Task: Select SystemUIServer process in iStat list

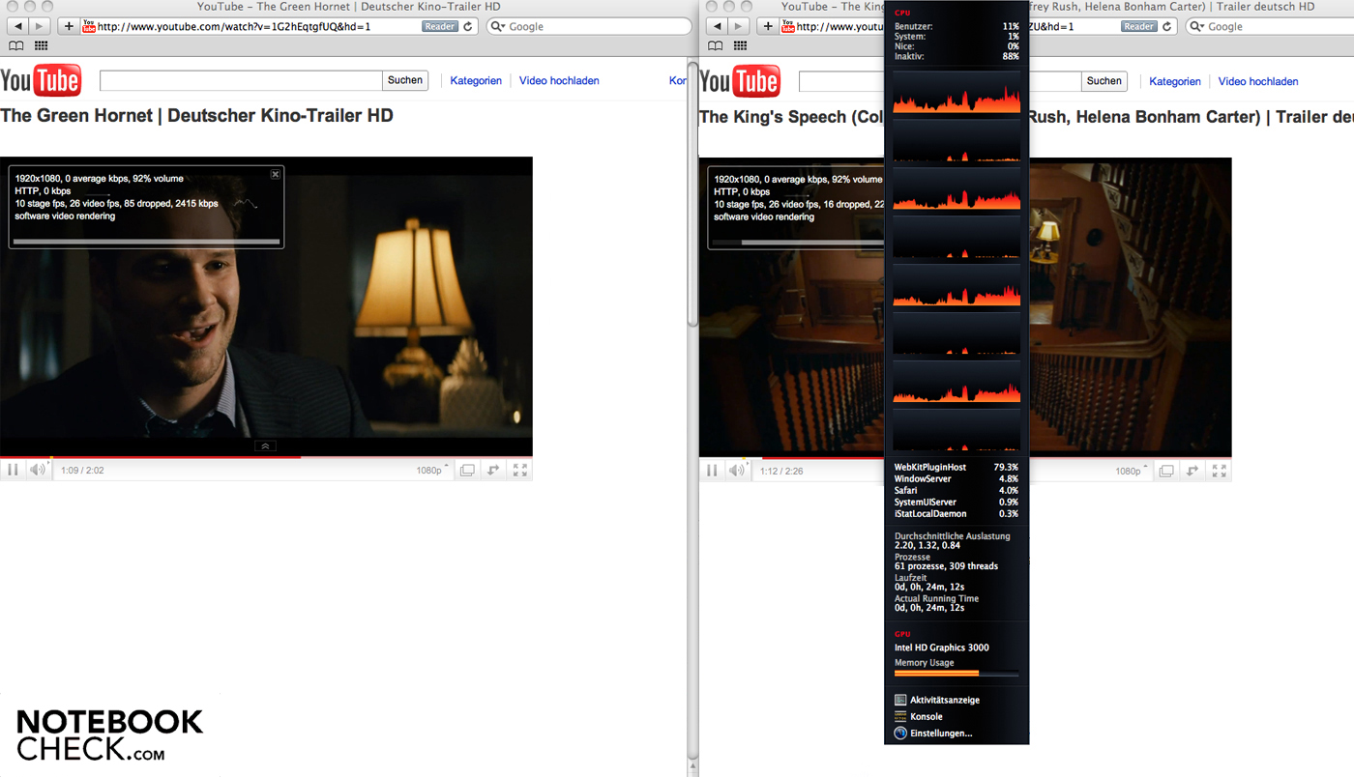Action: [957, 502]
